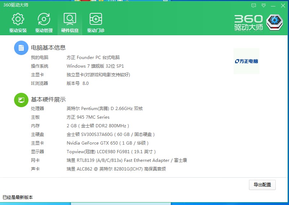289x205 pixels.
Task: Select the 硬件信息 monitor icon
Action: (70, 19)
